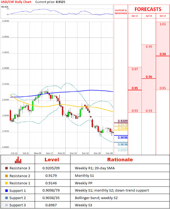
Task: Click the bold 0.95 forecast in Q1 13
Action: click(x=135, y=88)
